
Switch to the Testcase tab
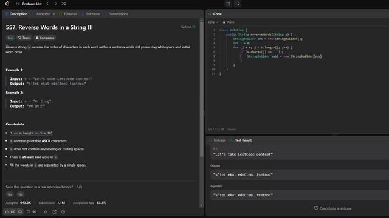[x=218, y=140]
